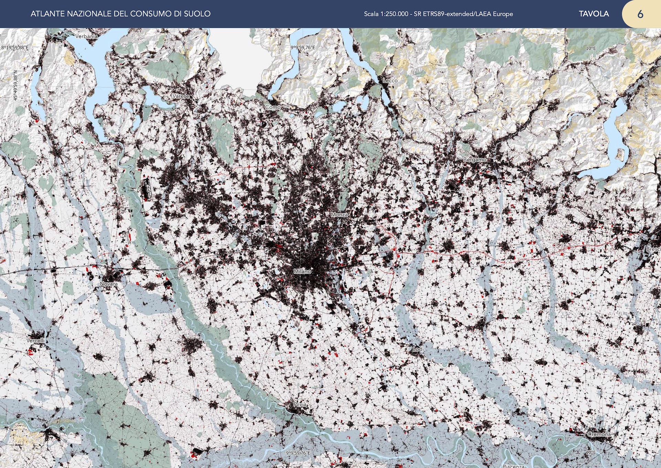Click the Como city label

click(x=273, y=107)
